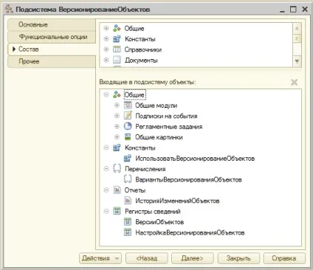Click the Документы document icon

[117, 60]
